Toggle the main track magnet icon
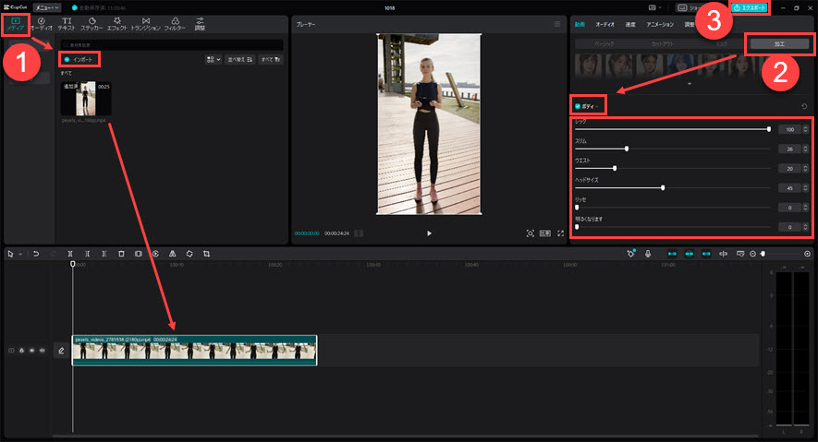Screen dimensions: 818x442 (672, 254)
